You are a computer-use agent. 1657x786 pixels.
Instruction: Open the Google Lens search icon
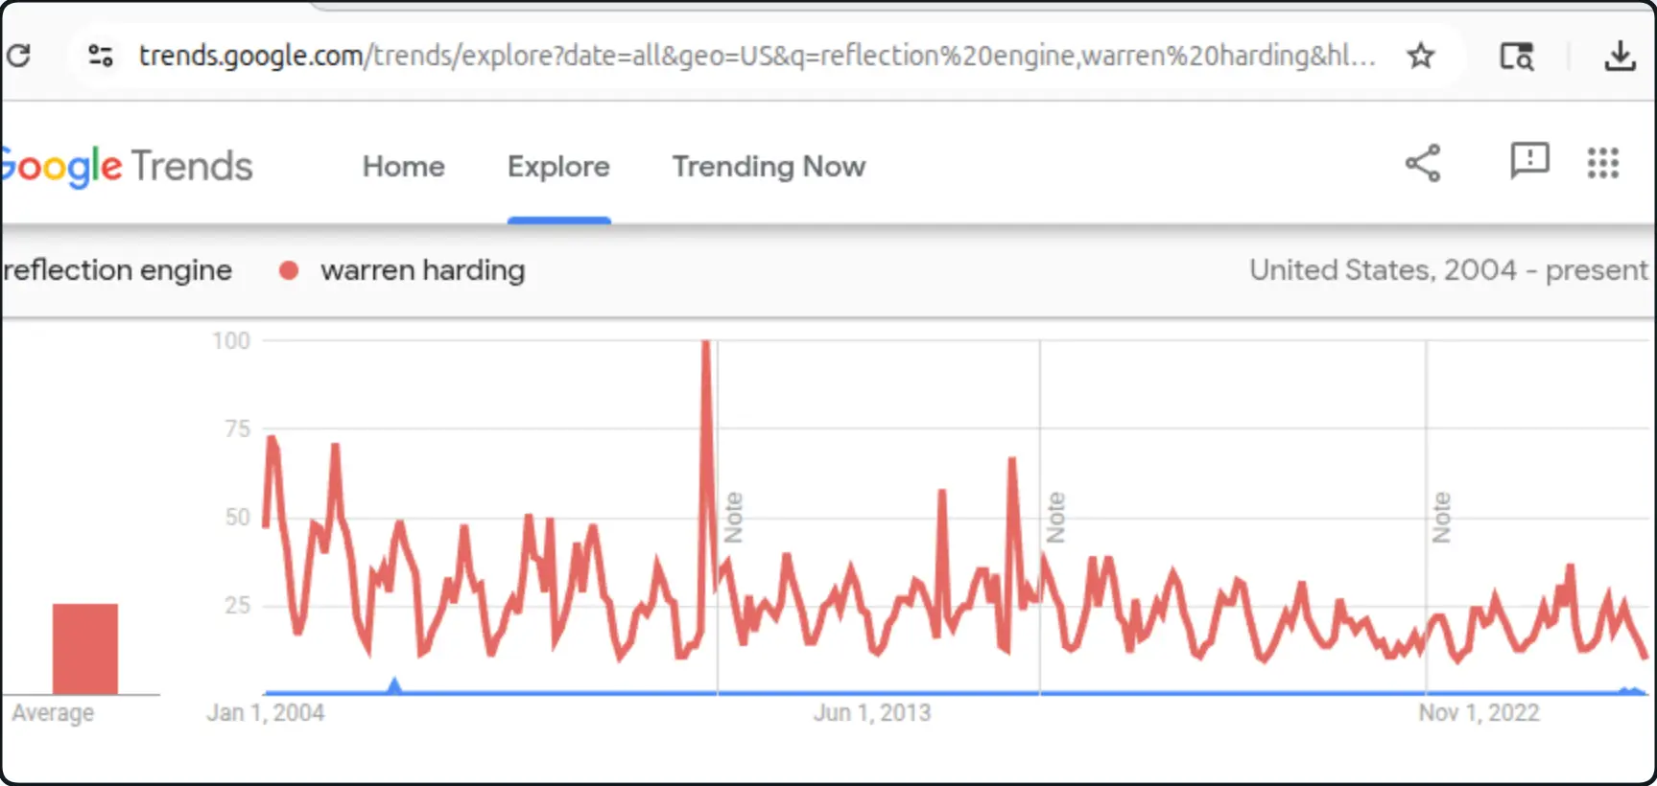tap(1516, 57)
